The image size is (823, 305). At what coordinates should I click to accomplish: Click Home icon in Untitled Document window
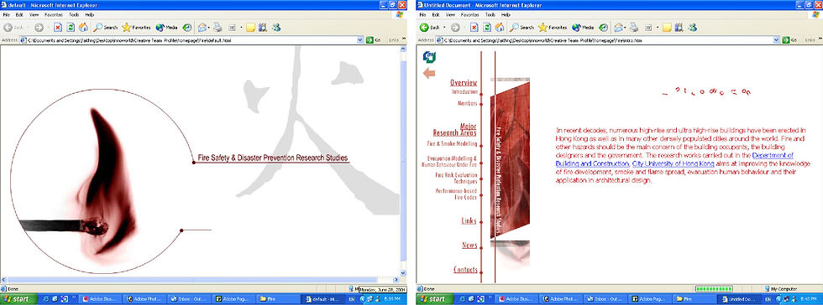[500, 28]
